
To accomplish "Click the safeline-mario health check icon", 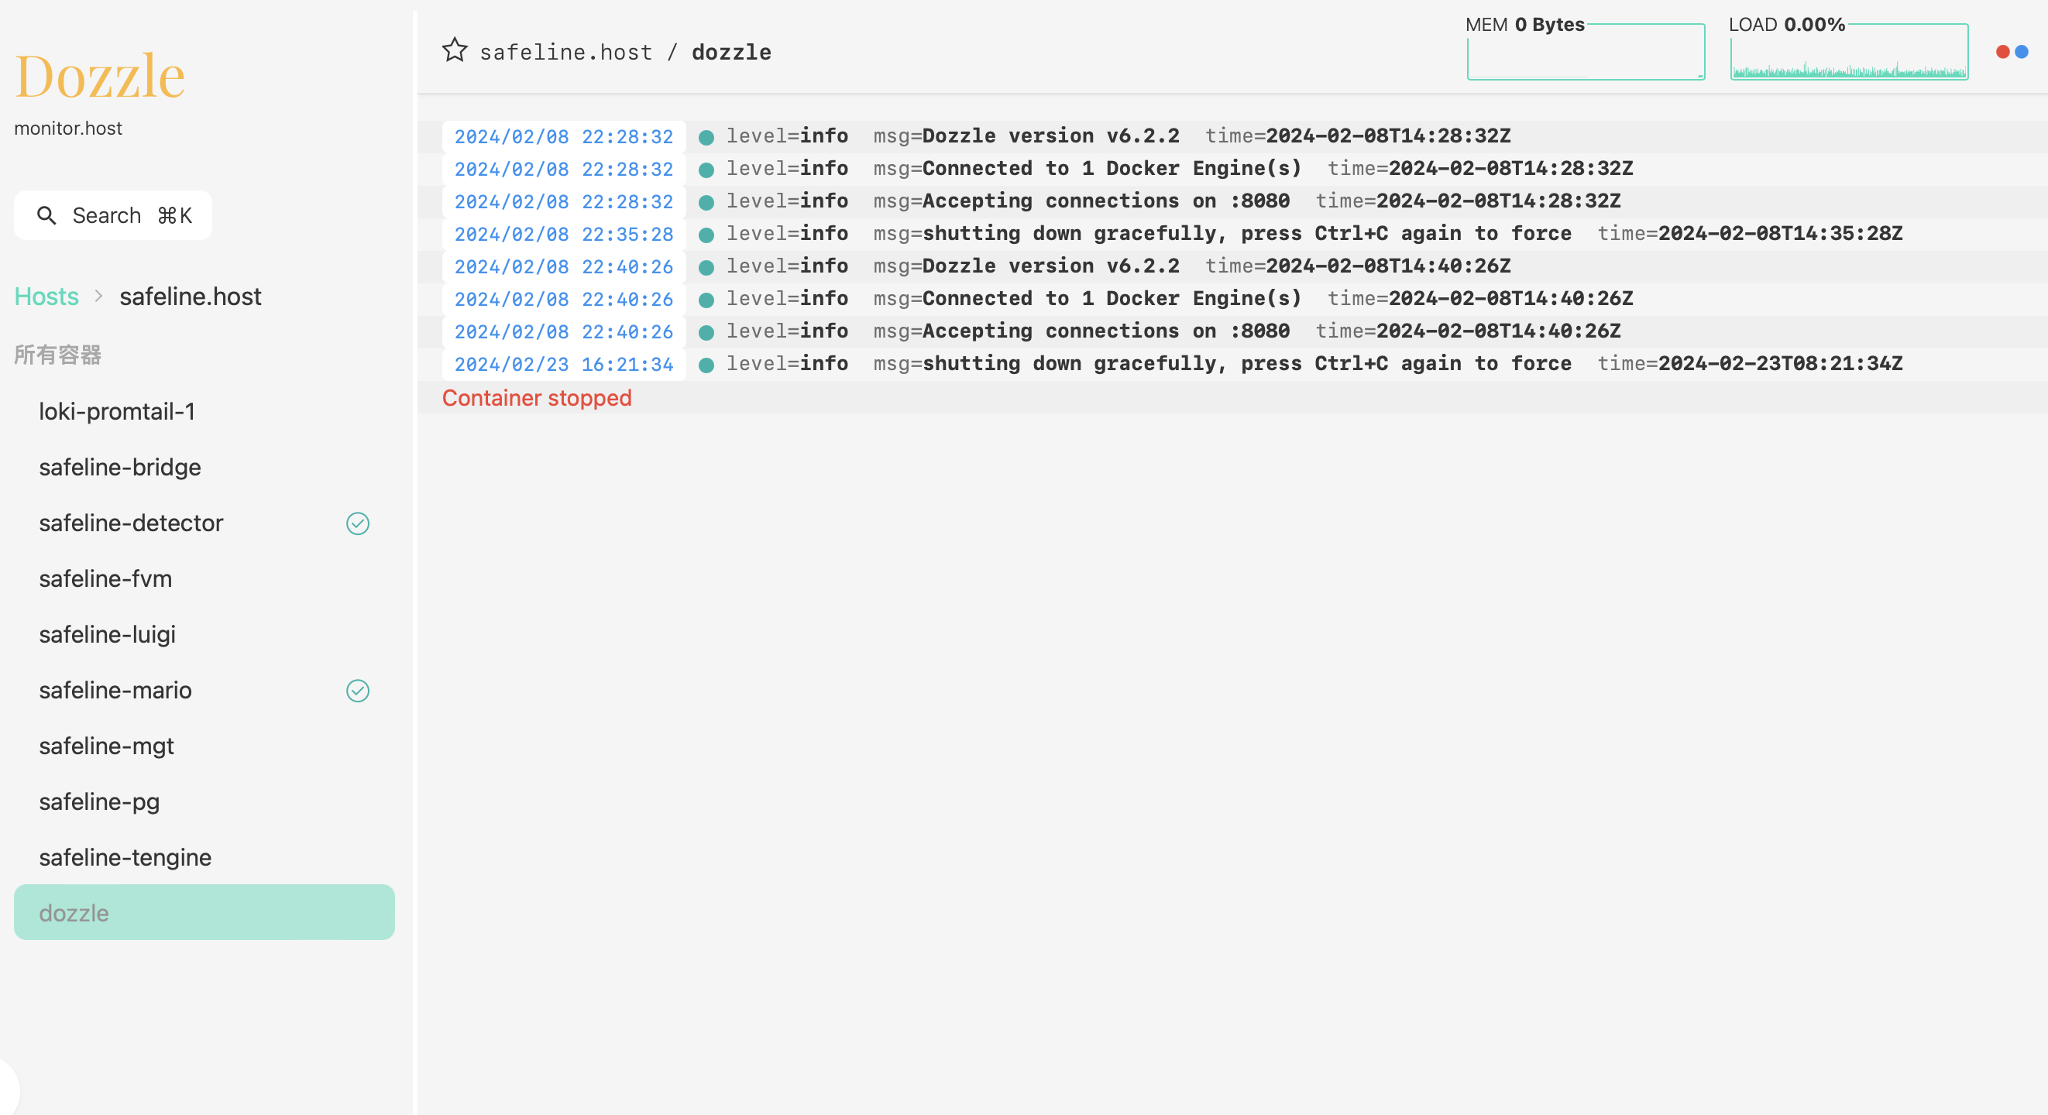I will (x=358, y=690).
